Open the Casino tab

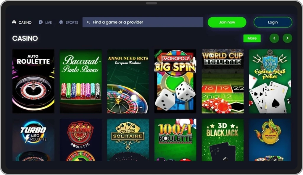tap(22, 22)
